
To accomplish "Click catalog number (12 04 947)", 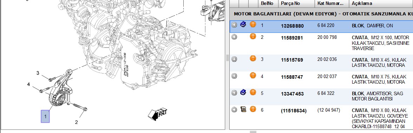I will (x=329, y=110).
